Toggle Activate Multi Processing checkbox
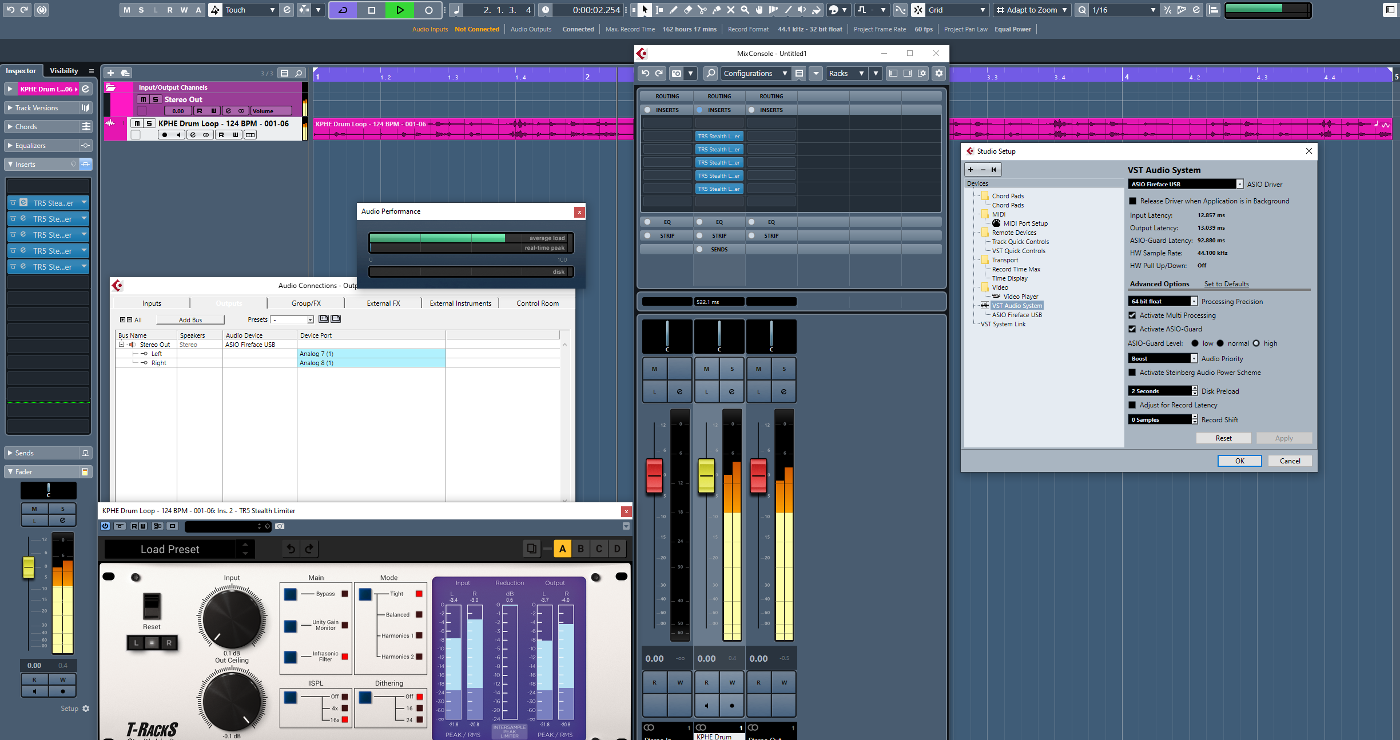Image resolution: width=1400 pixels, height=740 pixels. coord(1132,315)
